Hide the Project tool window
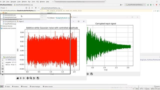 click(x=38, y=8)
